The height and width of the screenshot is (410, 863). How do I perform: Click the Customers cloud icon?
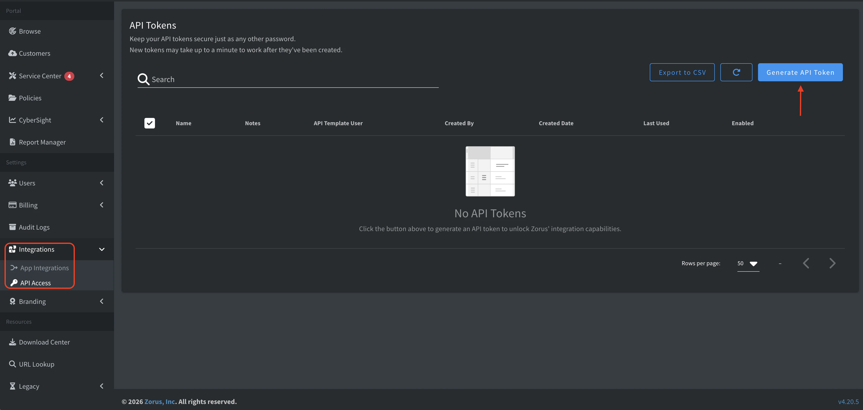[x=12, y=53]
